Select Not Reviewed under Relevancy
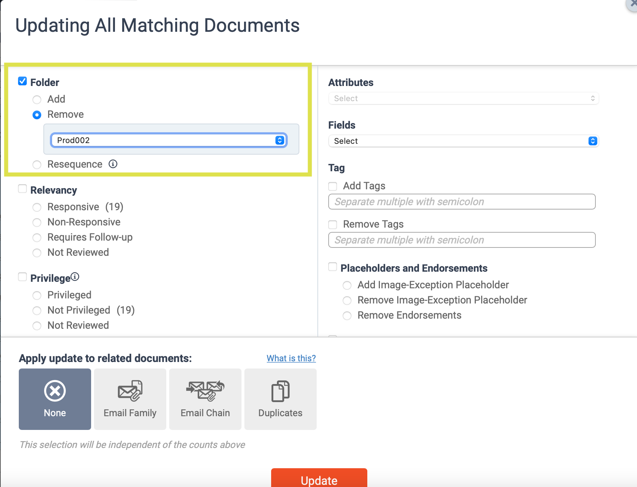 (x=37, y=253)
